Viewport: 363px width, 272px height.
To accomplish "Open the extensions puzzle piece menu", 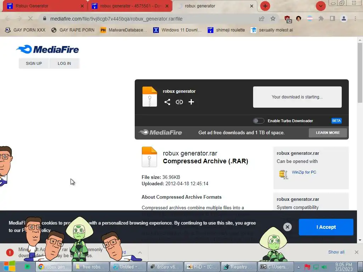I will pyautogui.click(x=321, y=18).
